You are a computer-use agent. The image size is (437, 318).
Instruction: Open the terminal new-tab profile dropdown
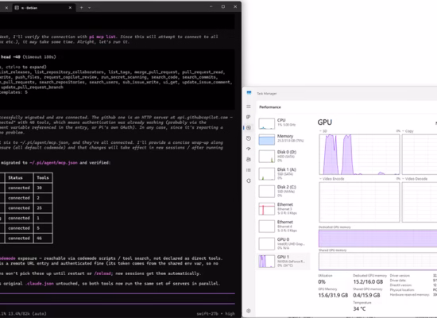90,8
